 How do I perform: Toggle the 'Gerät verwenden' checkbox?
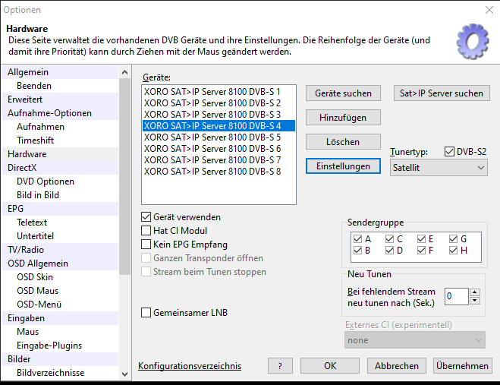pyautogui.click(x=147, y=217)
